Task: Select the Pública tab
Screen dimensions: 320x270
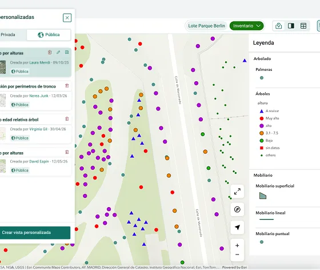Action: point(49,35)
